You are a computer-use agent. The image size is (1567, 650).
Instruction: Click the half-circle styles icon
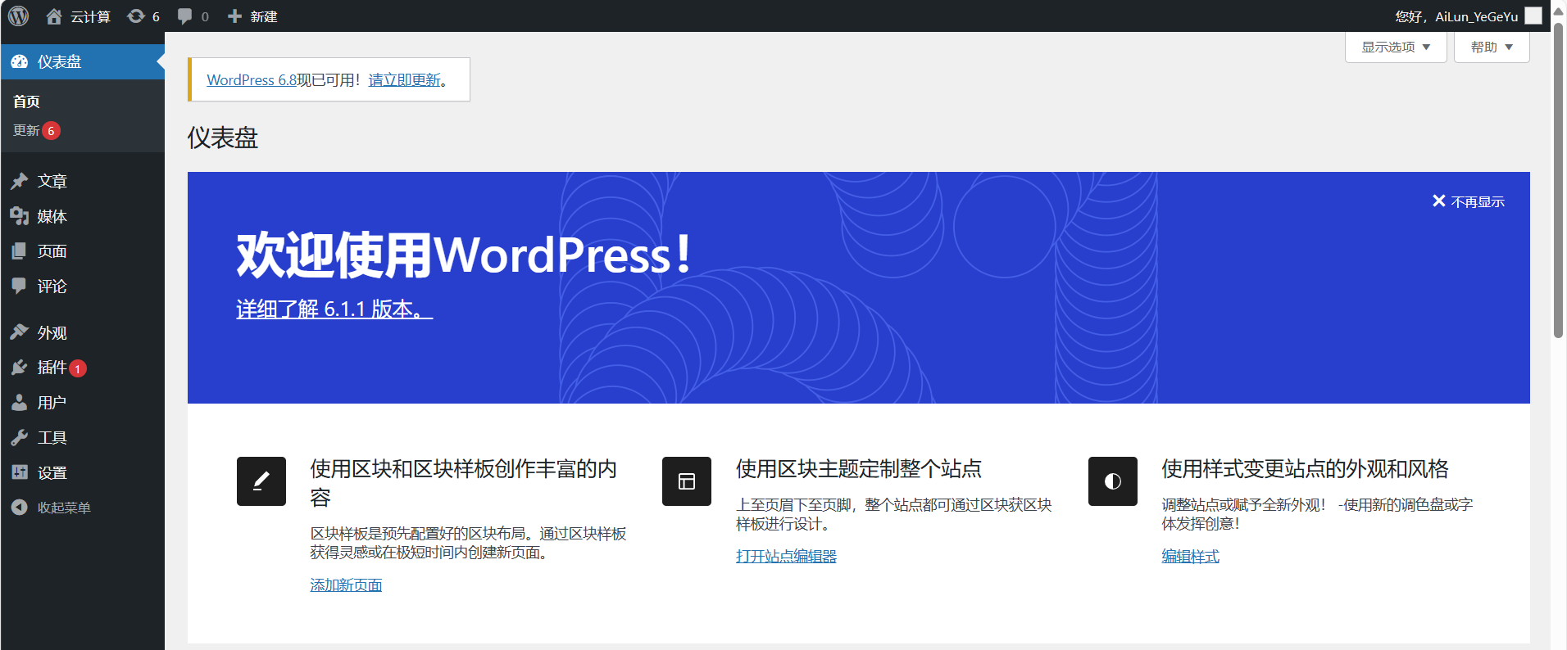click(x=1113, y=481)
